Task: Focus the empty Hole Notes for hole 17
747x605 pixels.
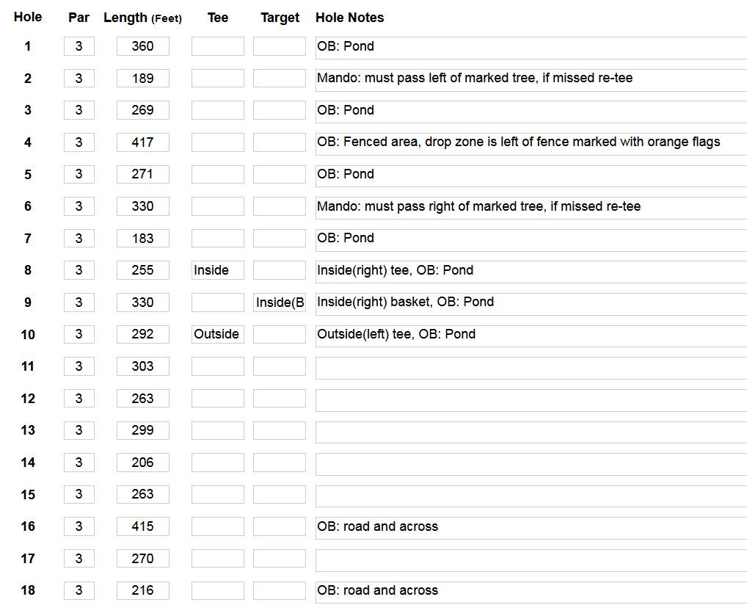Action: coord(531,560)
